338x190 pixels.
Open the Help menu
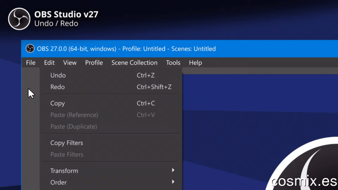point(195,62)
